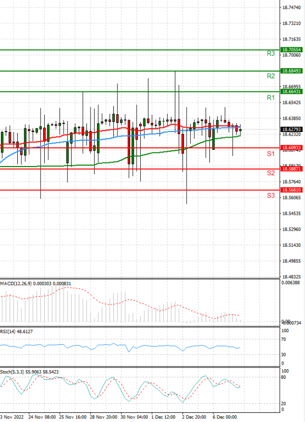Select the green 18.66431 price tag
This screenshot has height=422, width=305.
coord(291,92)
